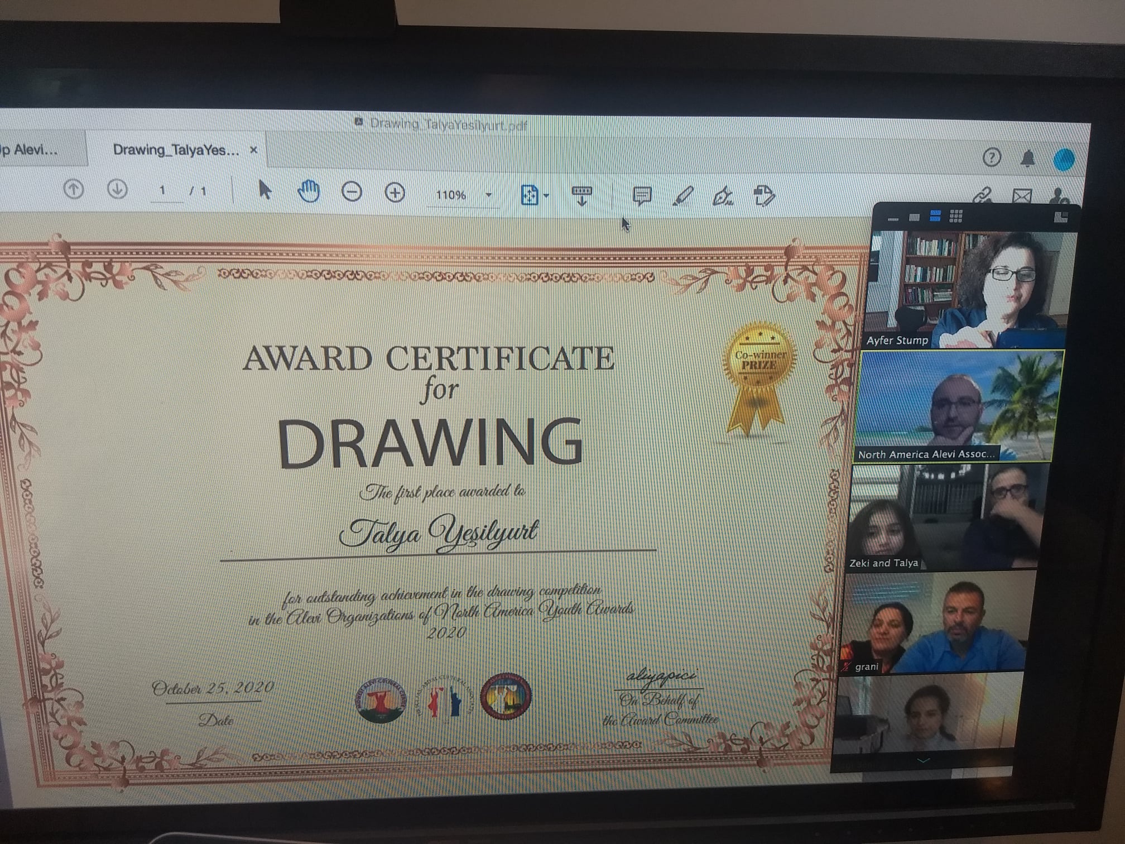
Task: Toggle gallery grid view in video panel
Action: tap(956, 216)
